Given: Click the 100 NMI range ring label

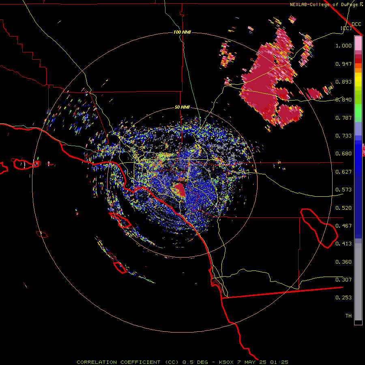Looking at the screenshot, I should pyautogui.click(x=182, y=32).
